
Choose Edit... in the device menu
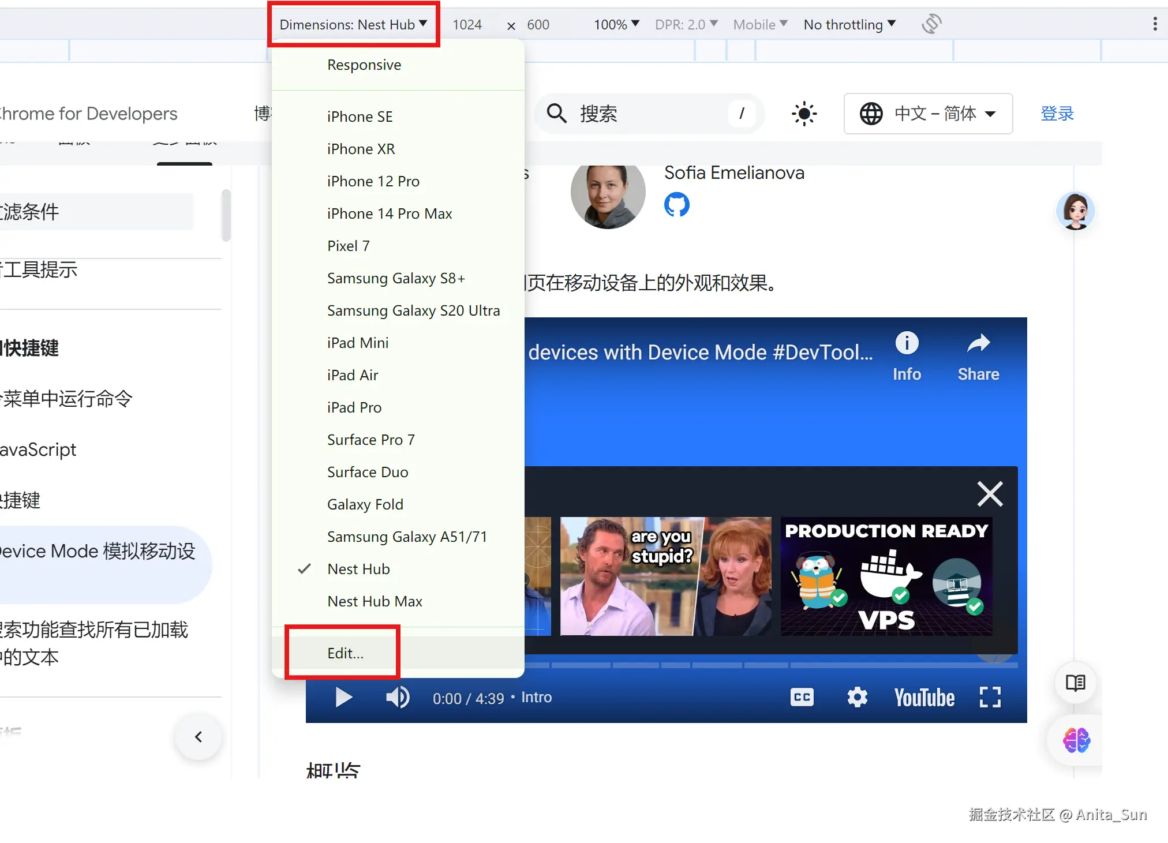(345, 653)
